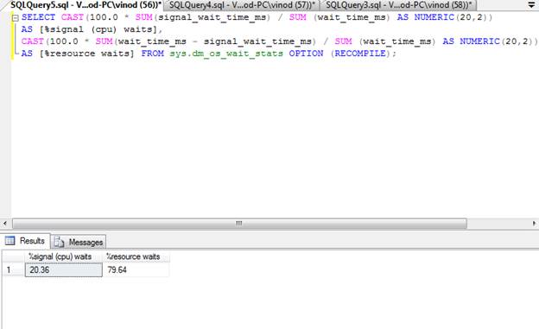Click the Results grid icon

pos(10,241)
